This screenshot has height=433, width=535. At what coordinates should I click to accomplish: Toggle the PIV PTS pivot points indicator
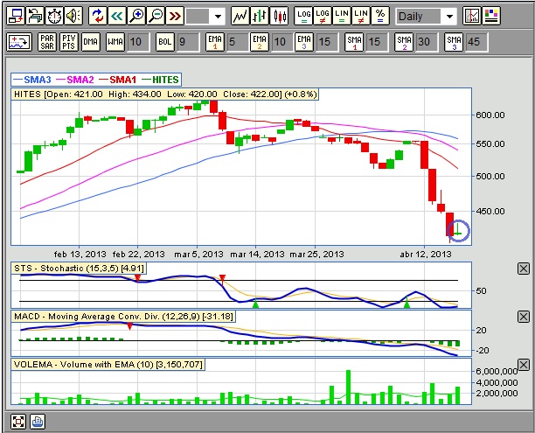[x=68, y=42]
